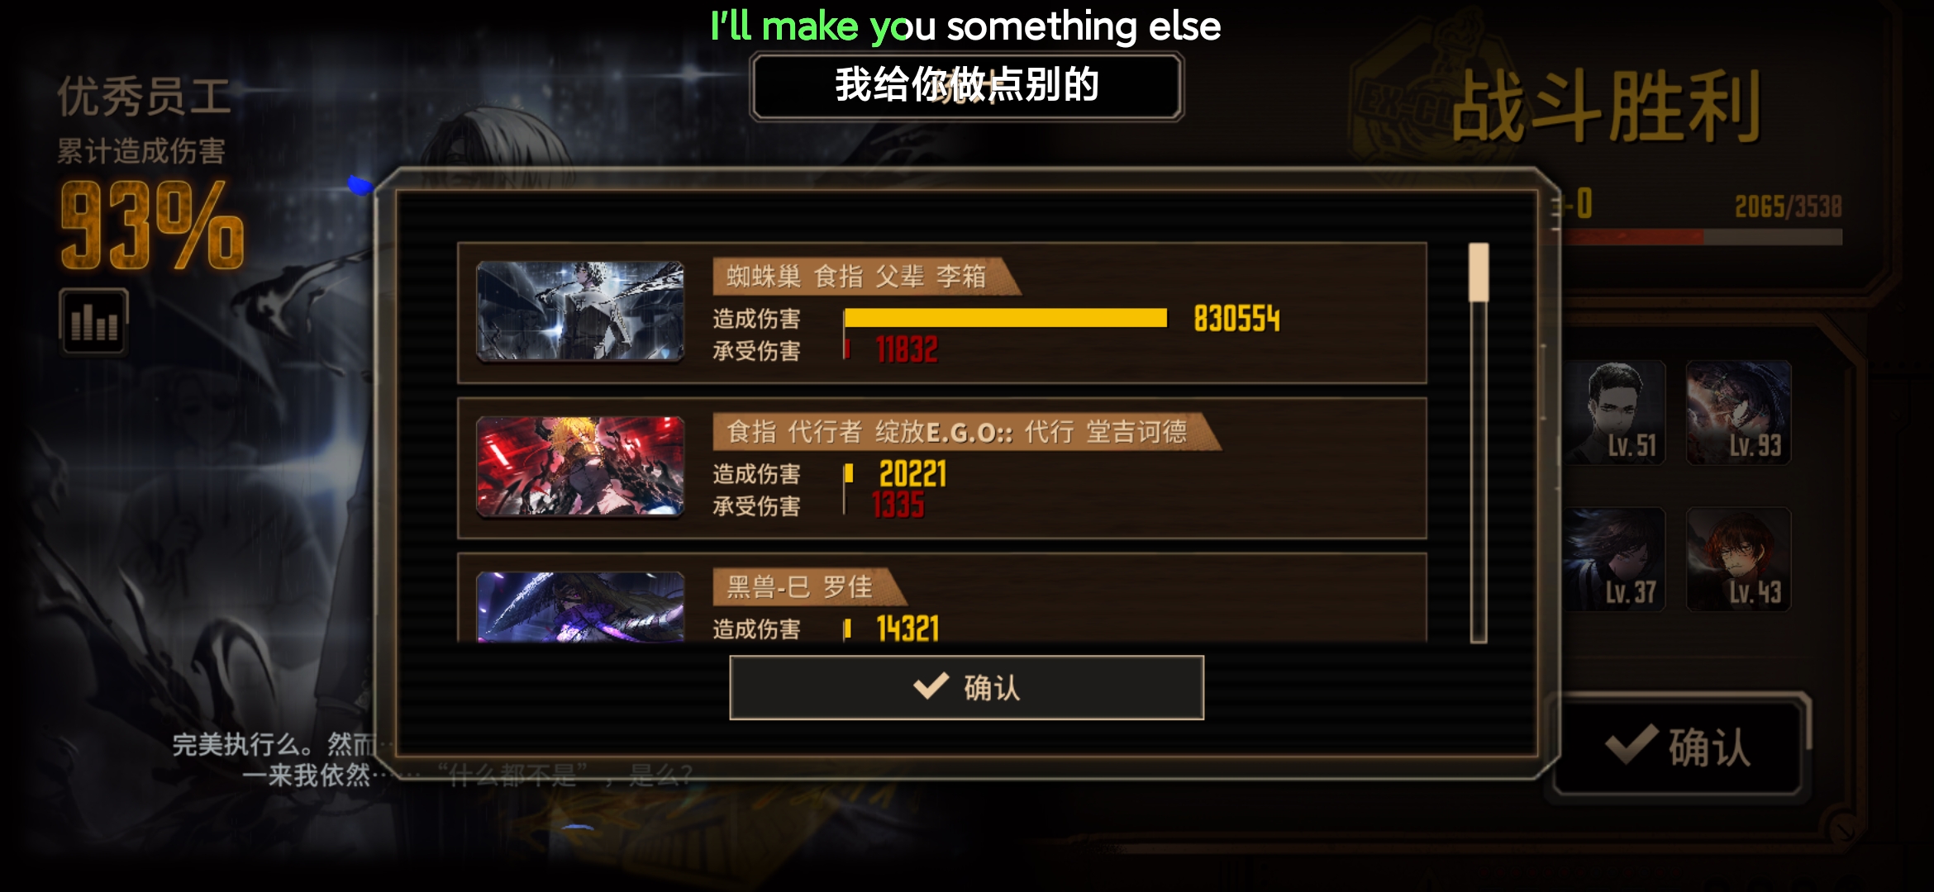Screen dimensions: 1934x892
Task: Click the 黑兽-巳 罗佳 name tab
Action: (x=809, y=586)
